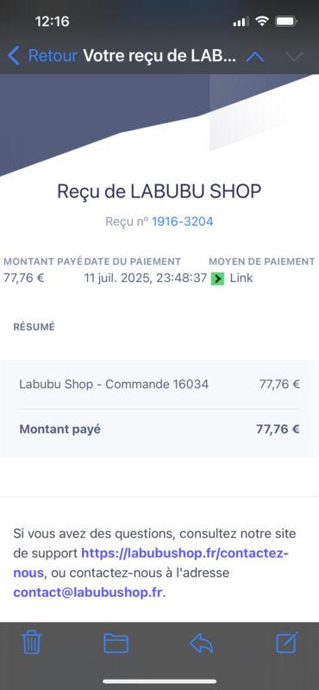Tap the battery indicator in status bar
This screenshot has height=690, width=319.
pyautogui.click(x=286, y=21)
